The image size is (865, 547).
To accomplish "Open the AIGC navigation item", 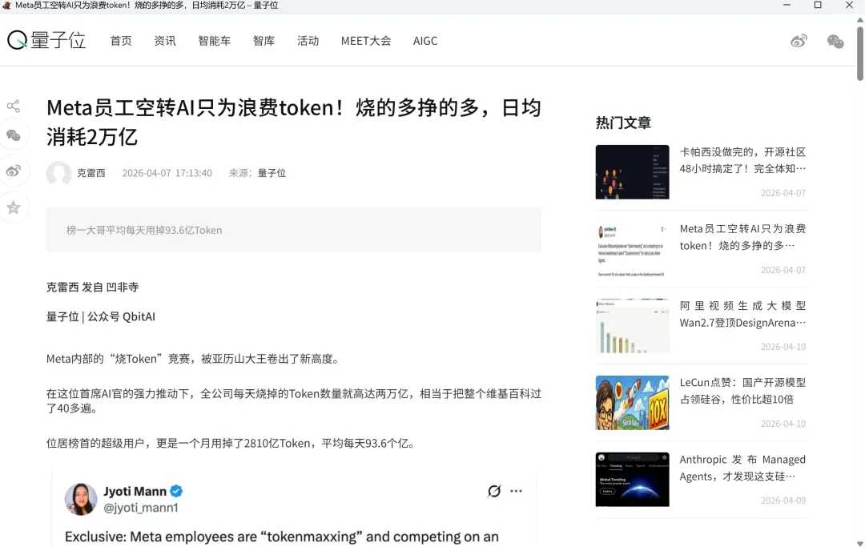I will pyautogui.click(x=425, y=41).
